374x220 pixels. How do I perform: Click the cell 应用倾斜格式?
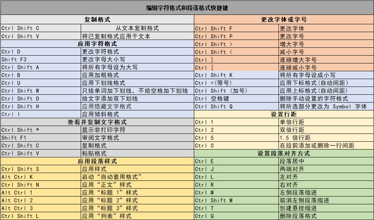click(137, 114)
